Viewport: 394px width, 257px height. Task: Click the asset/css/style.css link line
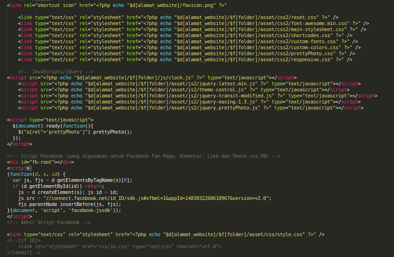(166, 234)
